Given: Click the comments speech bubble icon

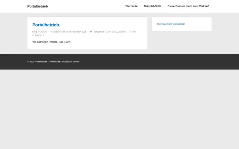Looking at the screenshot, I should click(x=131, y=32).
